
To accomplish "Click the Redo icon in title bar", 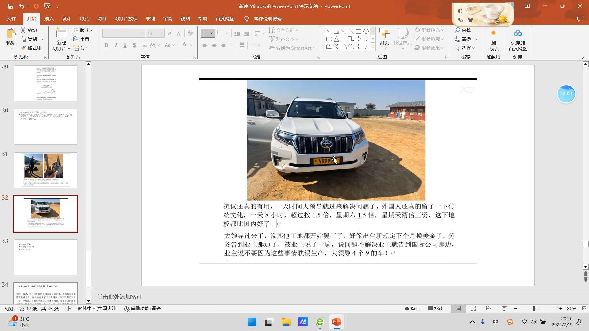I will pyautogui.click(x=36, y=6).
